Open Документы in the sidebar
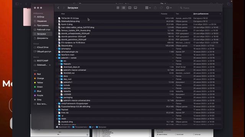Viewport: 245px width, 137px height. coord(42,38)
